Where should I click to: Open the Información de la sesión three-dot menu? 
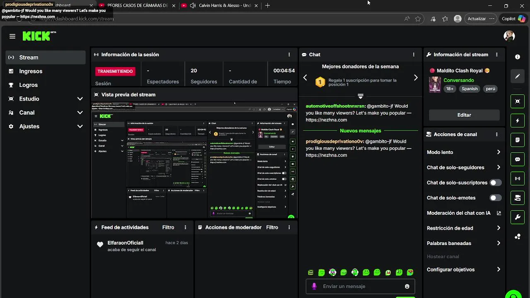pos(289,55)
